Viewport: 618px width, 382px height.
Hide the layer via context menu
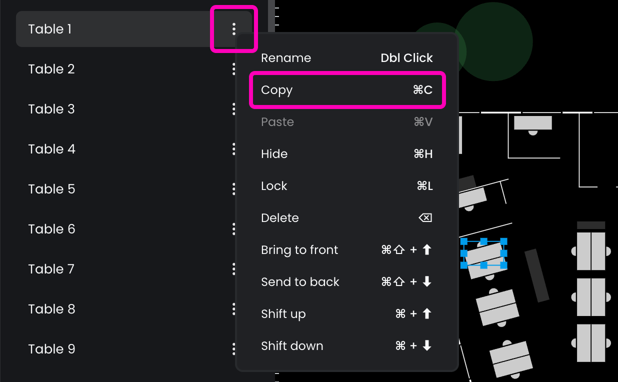(347, 154)
